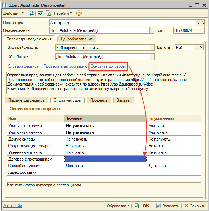Click Проверить авторизацию link
209x211 pixels.
65,66
